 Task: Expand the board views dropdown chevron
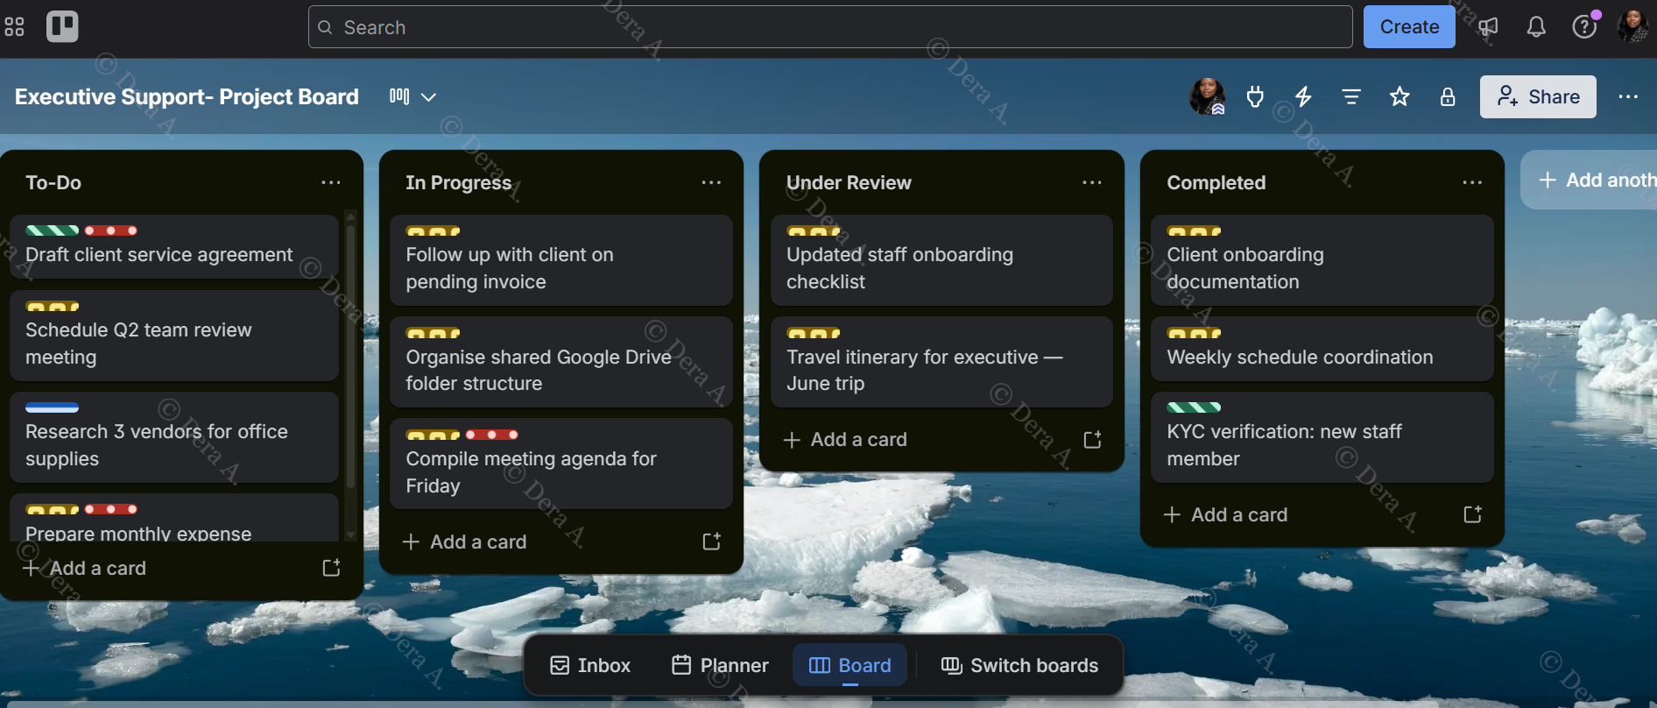pyautogui.click(x=428, y=96)
